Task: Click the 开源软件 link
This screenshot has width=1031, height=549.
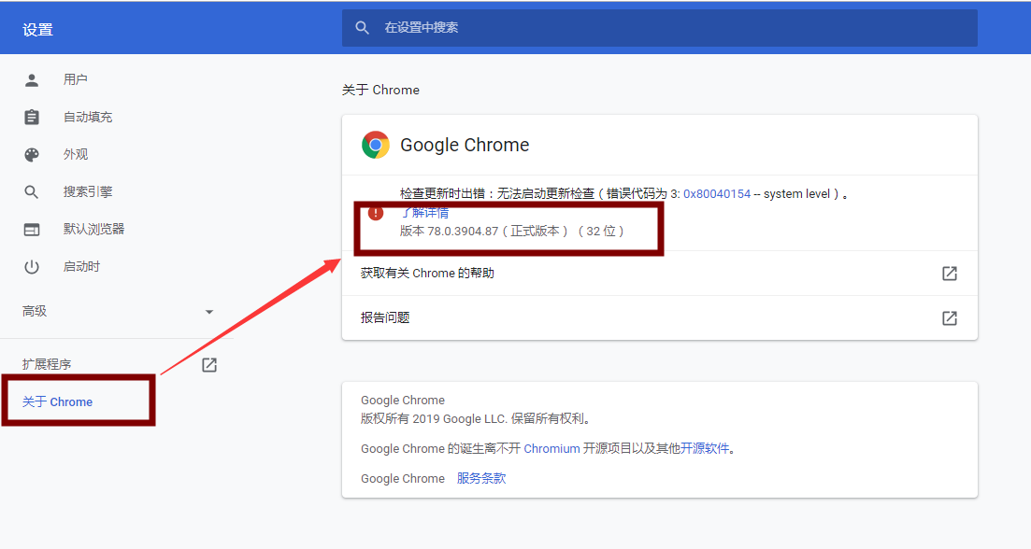Action: pyautogui.click(x=705, y=448)
